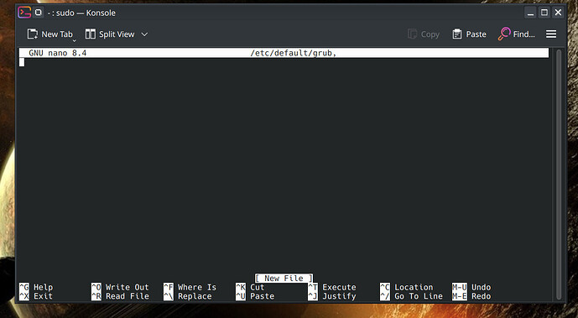Click the pin window icon beside Konsole logo

tap(39, 13)
